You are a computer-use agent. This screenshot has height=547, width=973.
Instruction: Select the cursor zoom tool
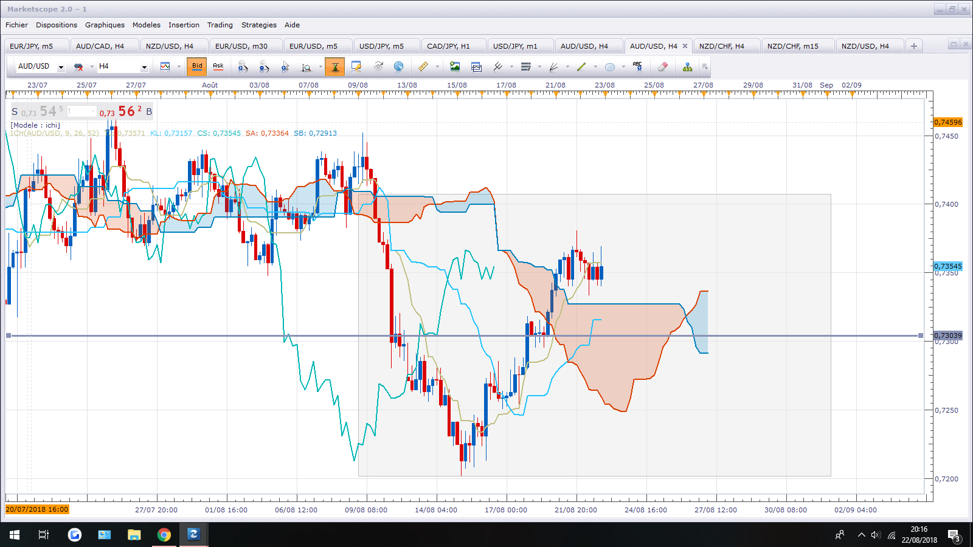[x=285, y=67]
